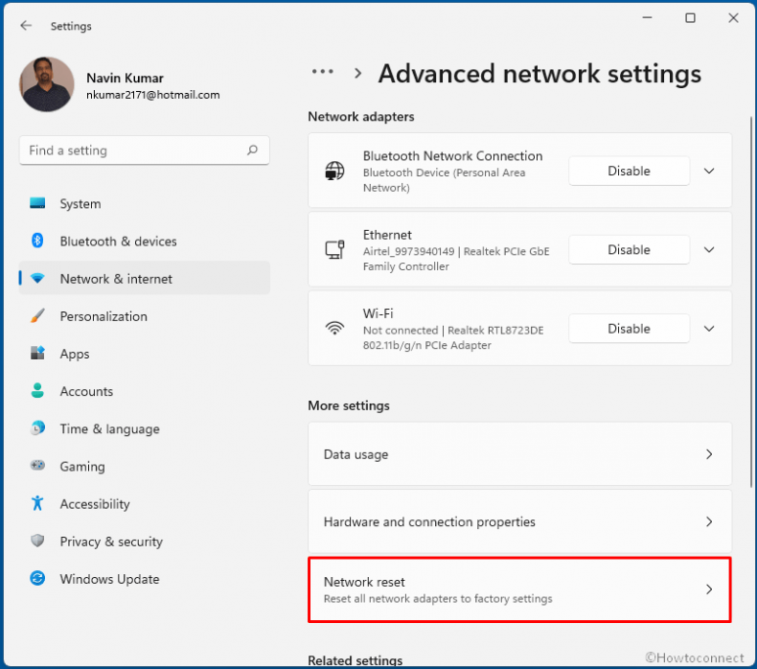757x669 pixels.
Task: Click the 'More settings' heading
Action: click(348, 406)
